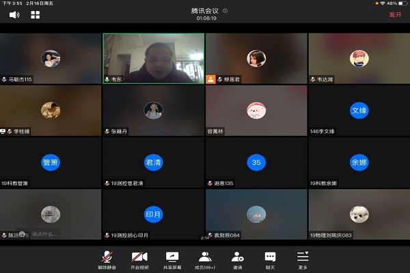
Task: Click the chat input field 说点什么
Action: 42,234
